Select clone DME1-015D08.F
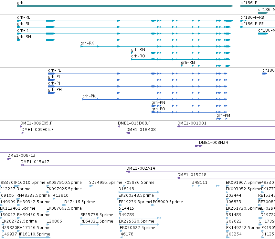The height and width of the screenshot is (239, 275). click(x=134, y=123)
